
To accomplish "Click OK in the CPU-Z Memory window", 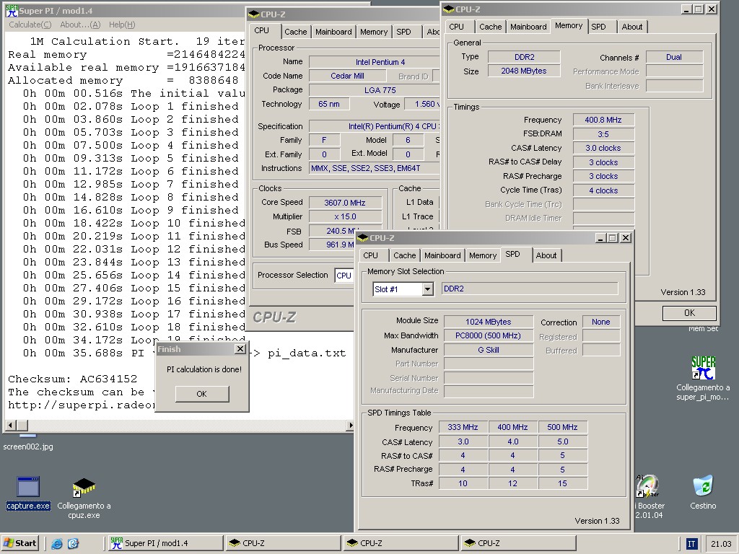I will click(689, 313).
